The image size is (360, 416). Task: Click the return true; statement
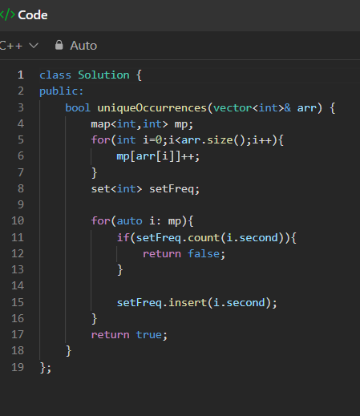129,335
